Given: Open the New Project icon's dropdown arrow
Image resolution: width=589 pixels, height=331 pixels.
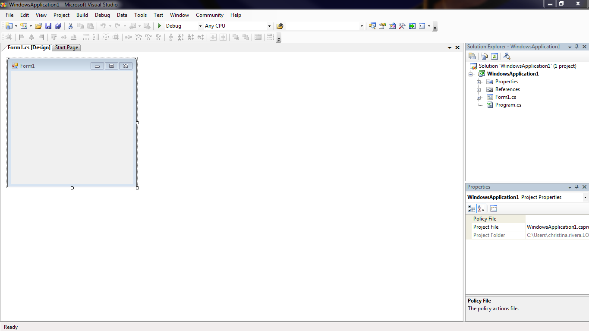Looking at the screenshot, I should 16,26.
